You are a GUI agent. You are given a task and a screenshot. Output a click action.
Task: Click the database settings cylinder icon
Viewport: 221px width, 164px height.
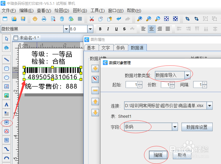click(62, 19)
